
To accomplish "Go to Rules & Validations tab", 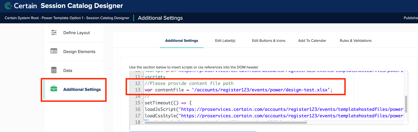I will pyautogui.click(x=356, y=41).
